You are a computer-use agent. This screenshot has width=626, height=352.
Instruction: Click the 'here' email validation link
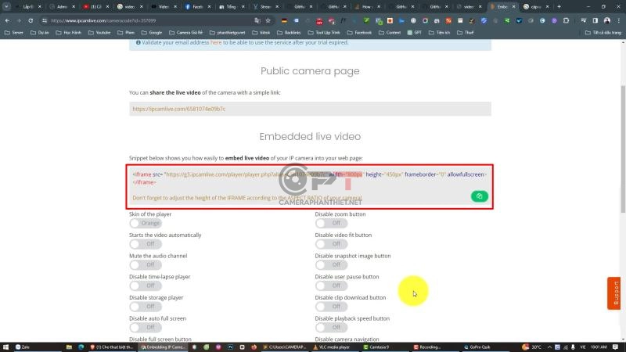point(216,43)
